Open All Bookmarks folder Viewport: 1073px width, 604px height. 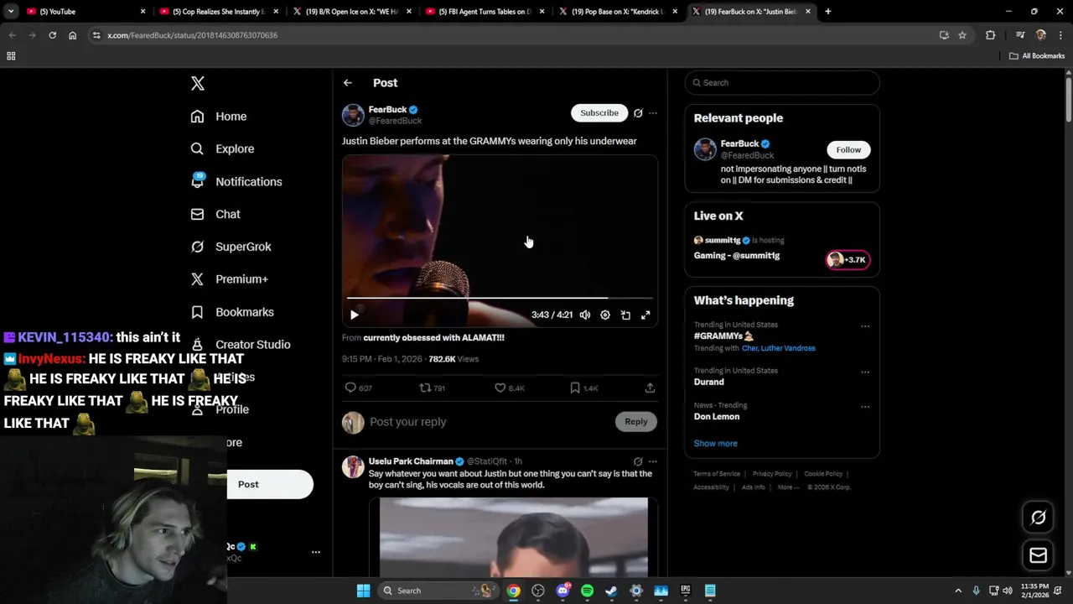pyautogui.click(x=1037, y=56)
